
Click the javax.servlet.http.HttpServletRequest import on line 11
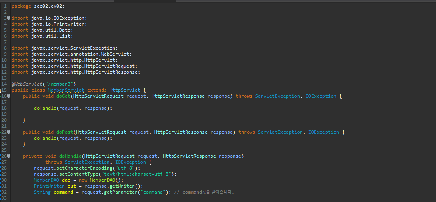(x=83, y=66)
